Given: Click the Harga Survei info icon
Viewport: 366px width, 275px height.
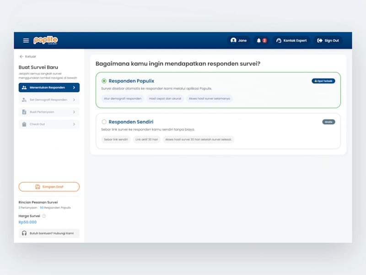Looking at the screenshot, I should [x=44, y=216].
